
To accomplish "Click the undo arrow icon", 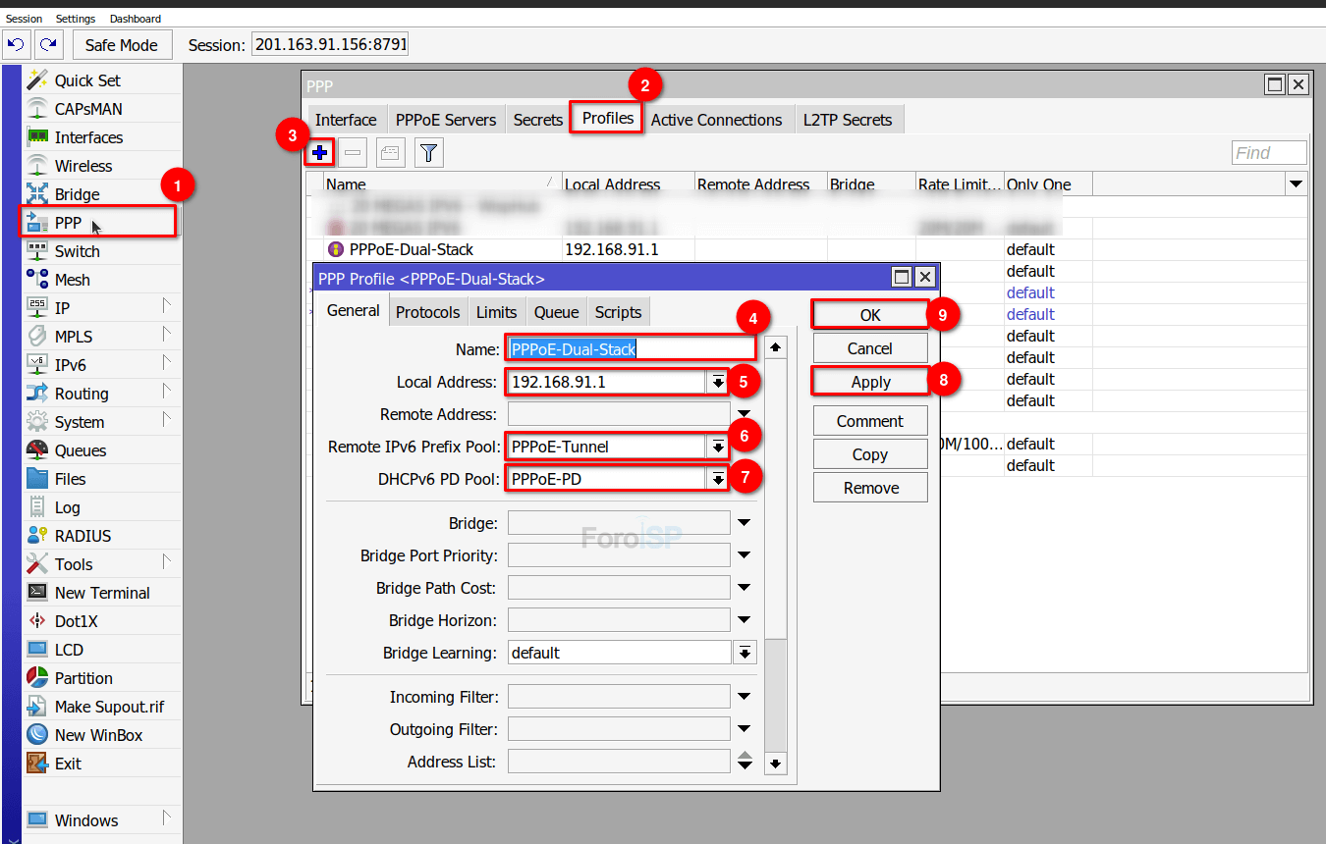I will [x=16, y=45].
